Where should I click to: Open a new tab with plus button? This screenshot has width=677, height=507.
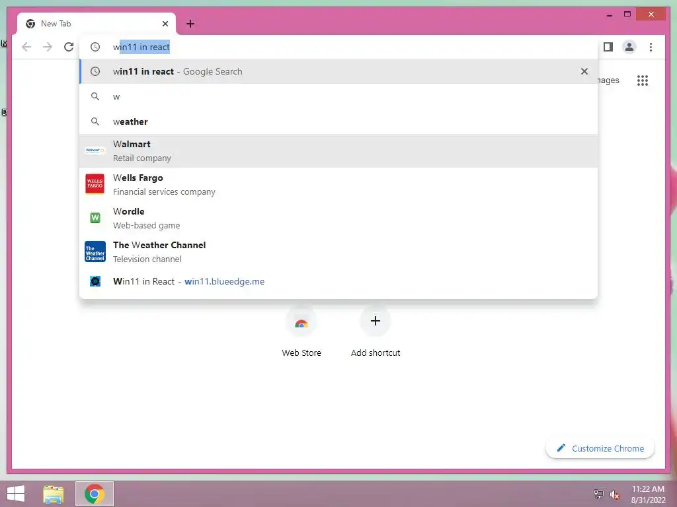[x=190, y=24]
